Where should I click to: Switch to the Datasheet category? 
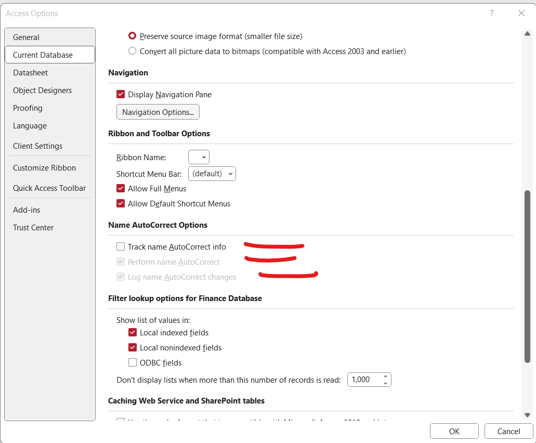[30, 73]
